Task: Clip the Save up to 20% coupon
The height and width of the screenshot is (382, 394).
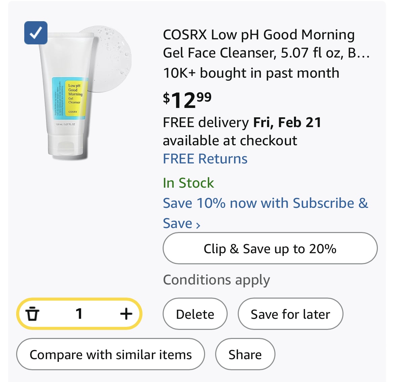Action: click(270, 249)
